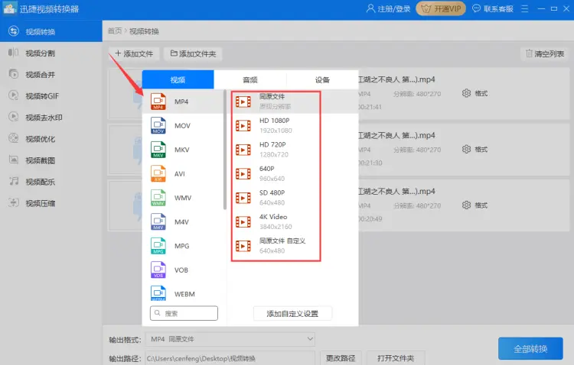Click the 添加文件夹 button

point(193,53)
